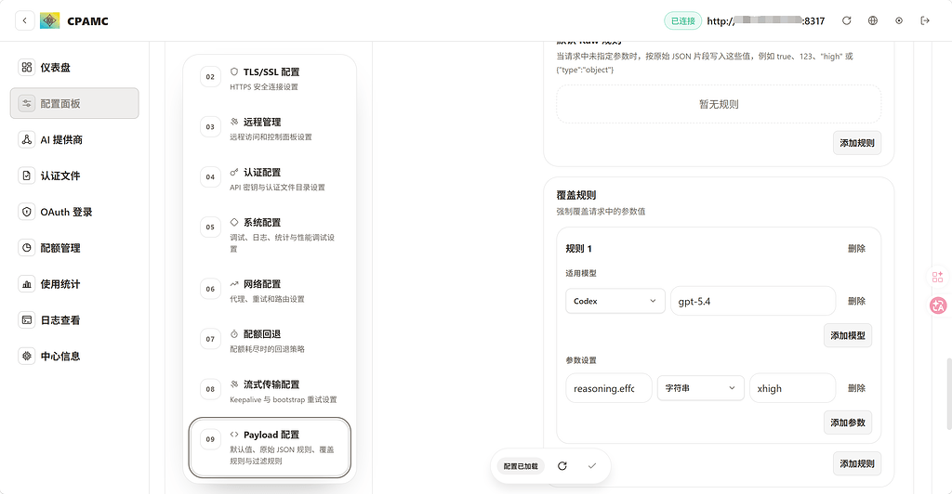Viewport: 952px width, 494px height.
Task: Go to section 08 流式传输配置
Action: coord(270,391)
